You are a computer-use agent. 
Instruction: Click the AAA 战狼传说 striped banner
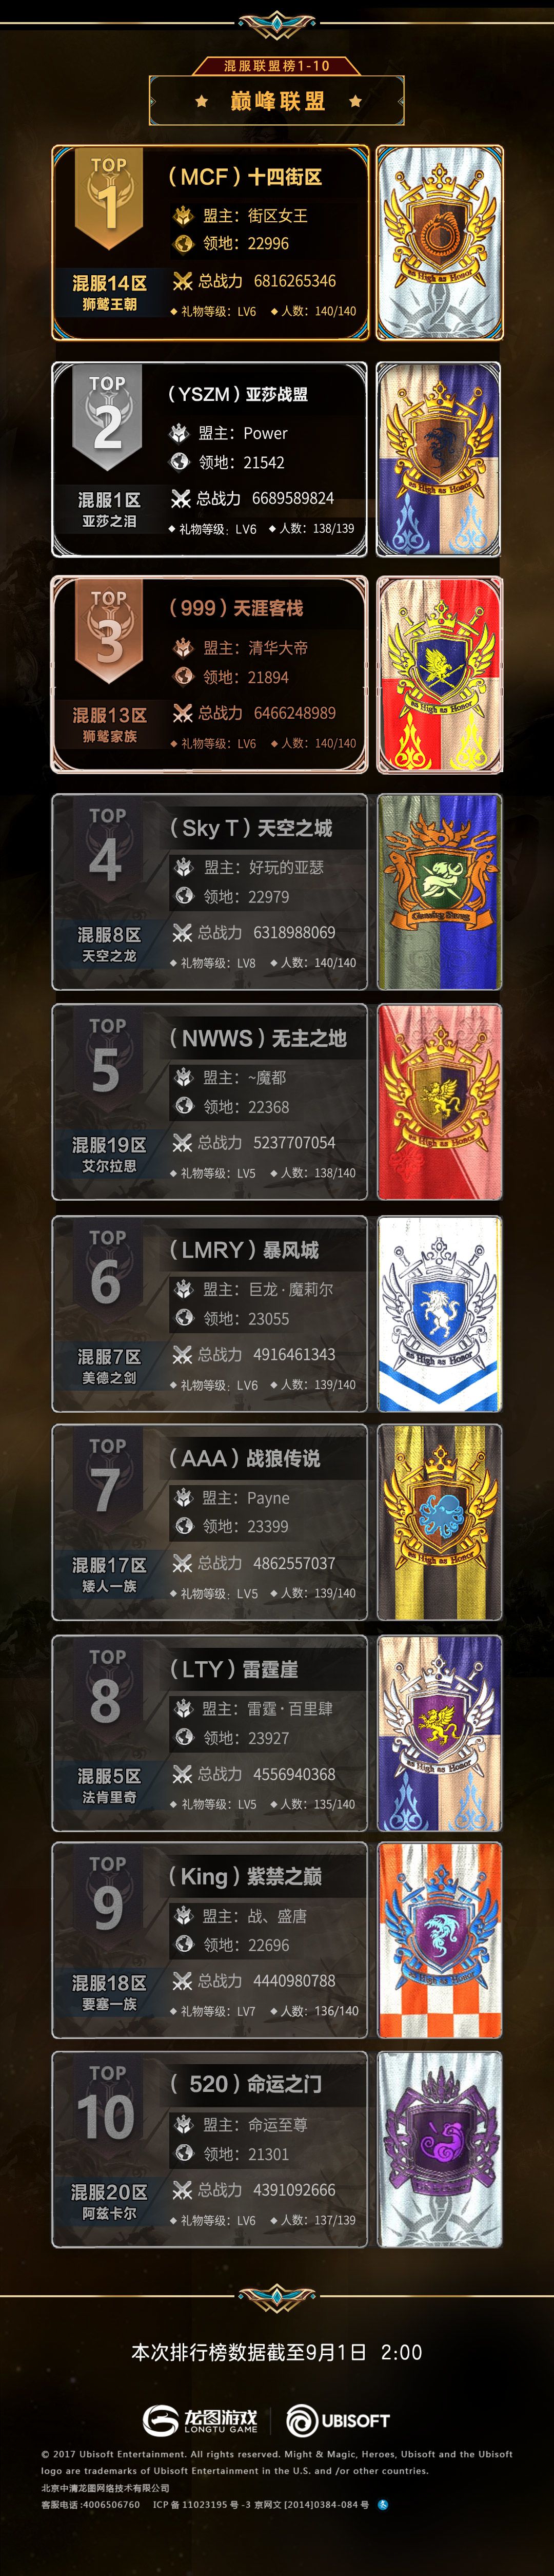(439, 1522)
